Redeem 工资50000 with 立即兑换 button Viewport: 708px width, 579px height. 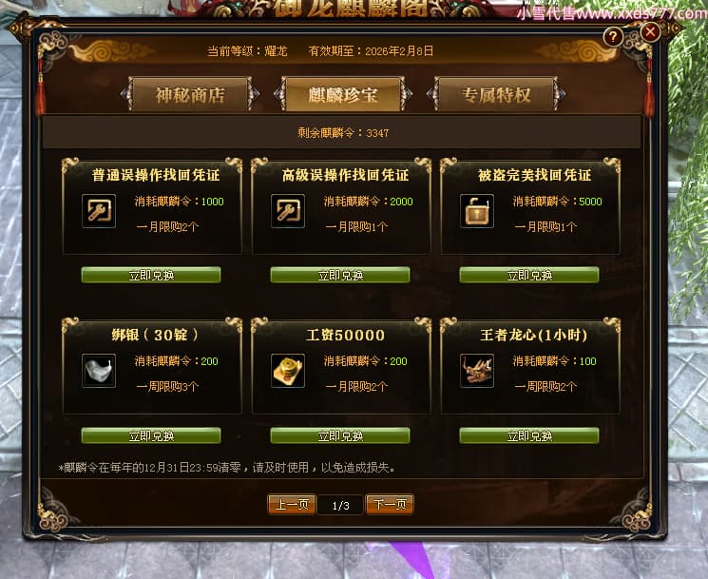(x=340, y=435)
